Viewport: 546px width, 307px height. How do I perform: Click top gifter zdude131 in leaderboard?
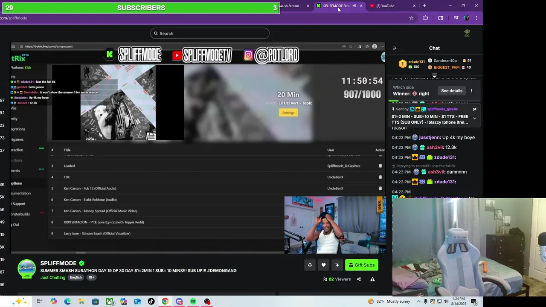point(416,62)
